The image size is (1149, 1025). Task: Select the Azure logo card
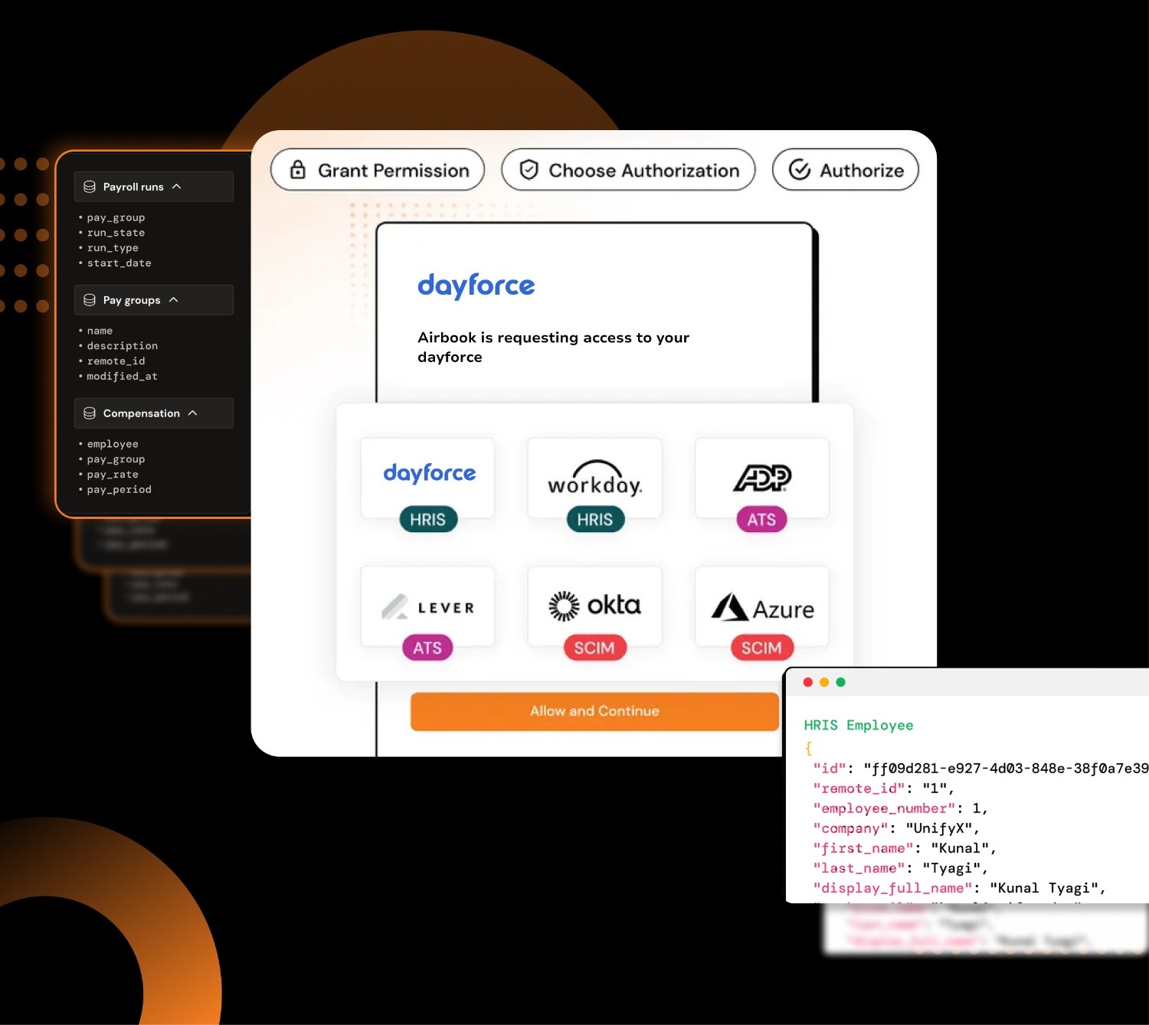(761, 606)
